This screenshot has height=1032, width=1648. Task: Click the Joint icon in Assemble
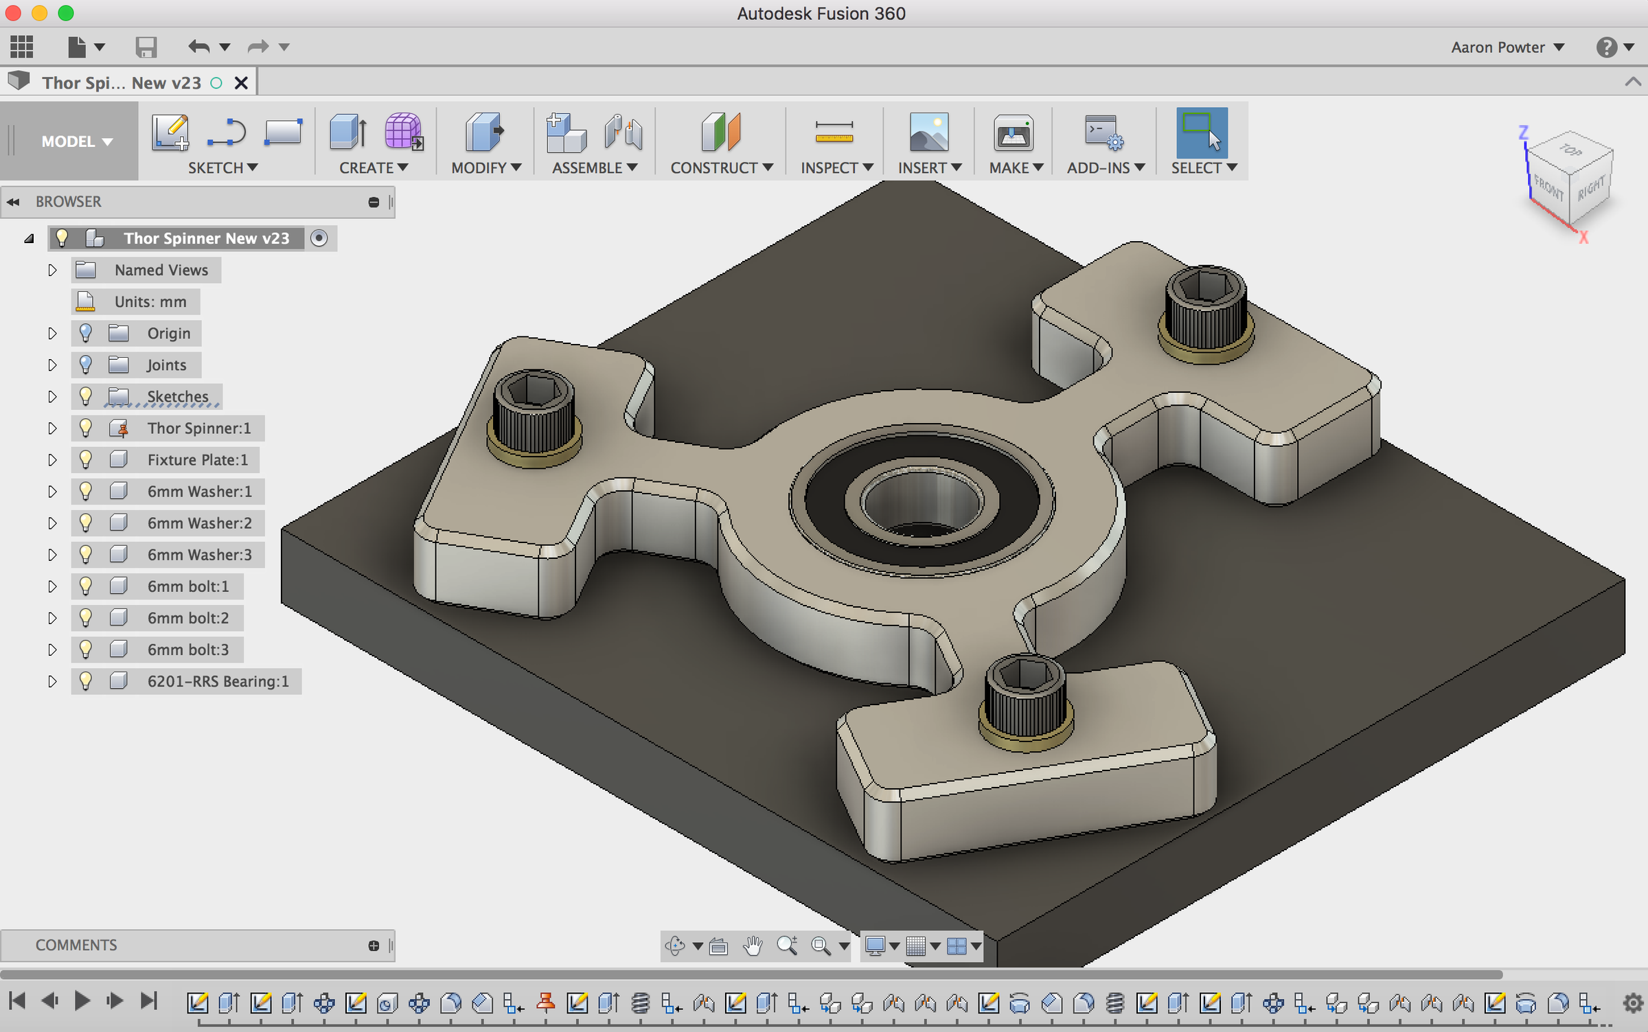(x=623, y=131)
